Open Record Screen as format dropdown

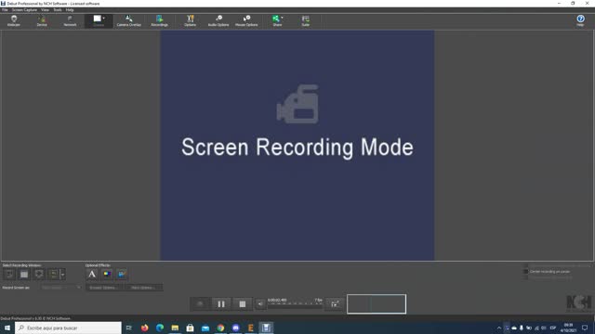60,288
